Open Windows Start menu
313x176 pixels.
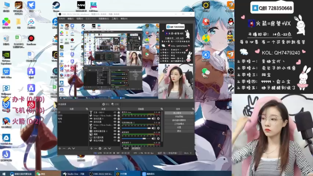pos(4,174)
